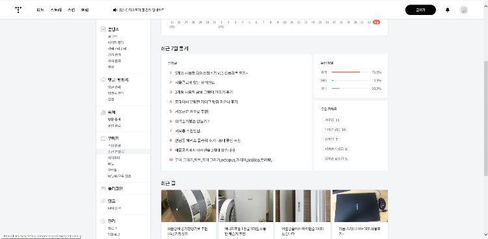The height and width of the screenshot is (239, 488).
Task: Open 모바일 under 꾸미기
Action: [112, 170]
